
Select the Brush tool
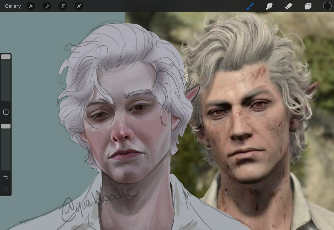click(x=250, y=6)
